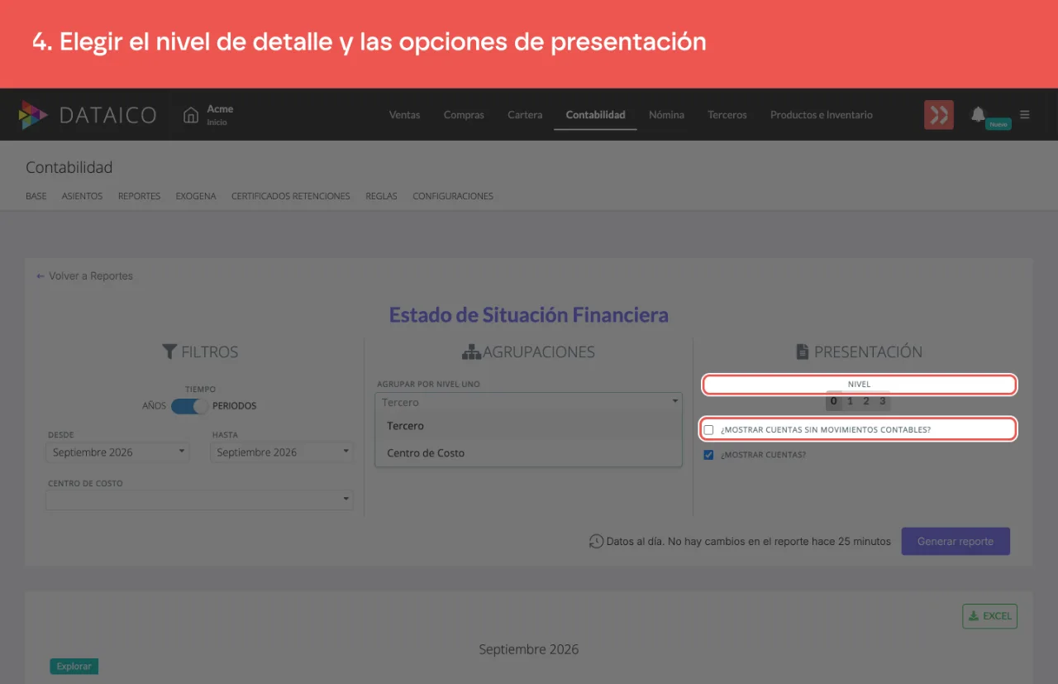Switch to the REPORTES tab
Viewport: 1058px width, 684px height.
139,197
